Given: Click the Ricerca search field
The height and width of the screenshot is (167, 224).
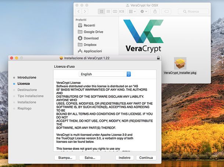Looking at the screenshot, I should 194,11.
